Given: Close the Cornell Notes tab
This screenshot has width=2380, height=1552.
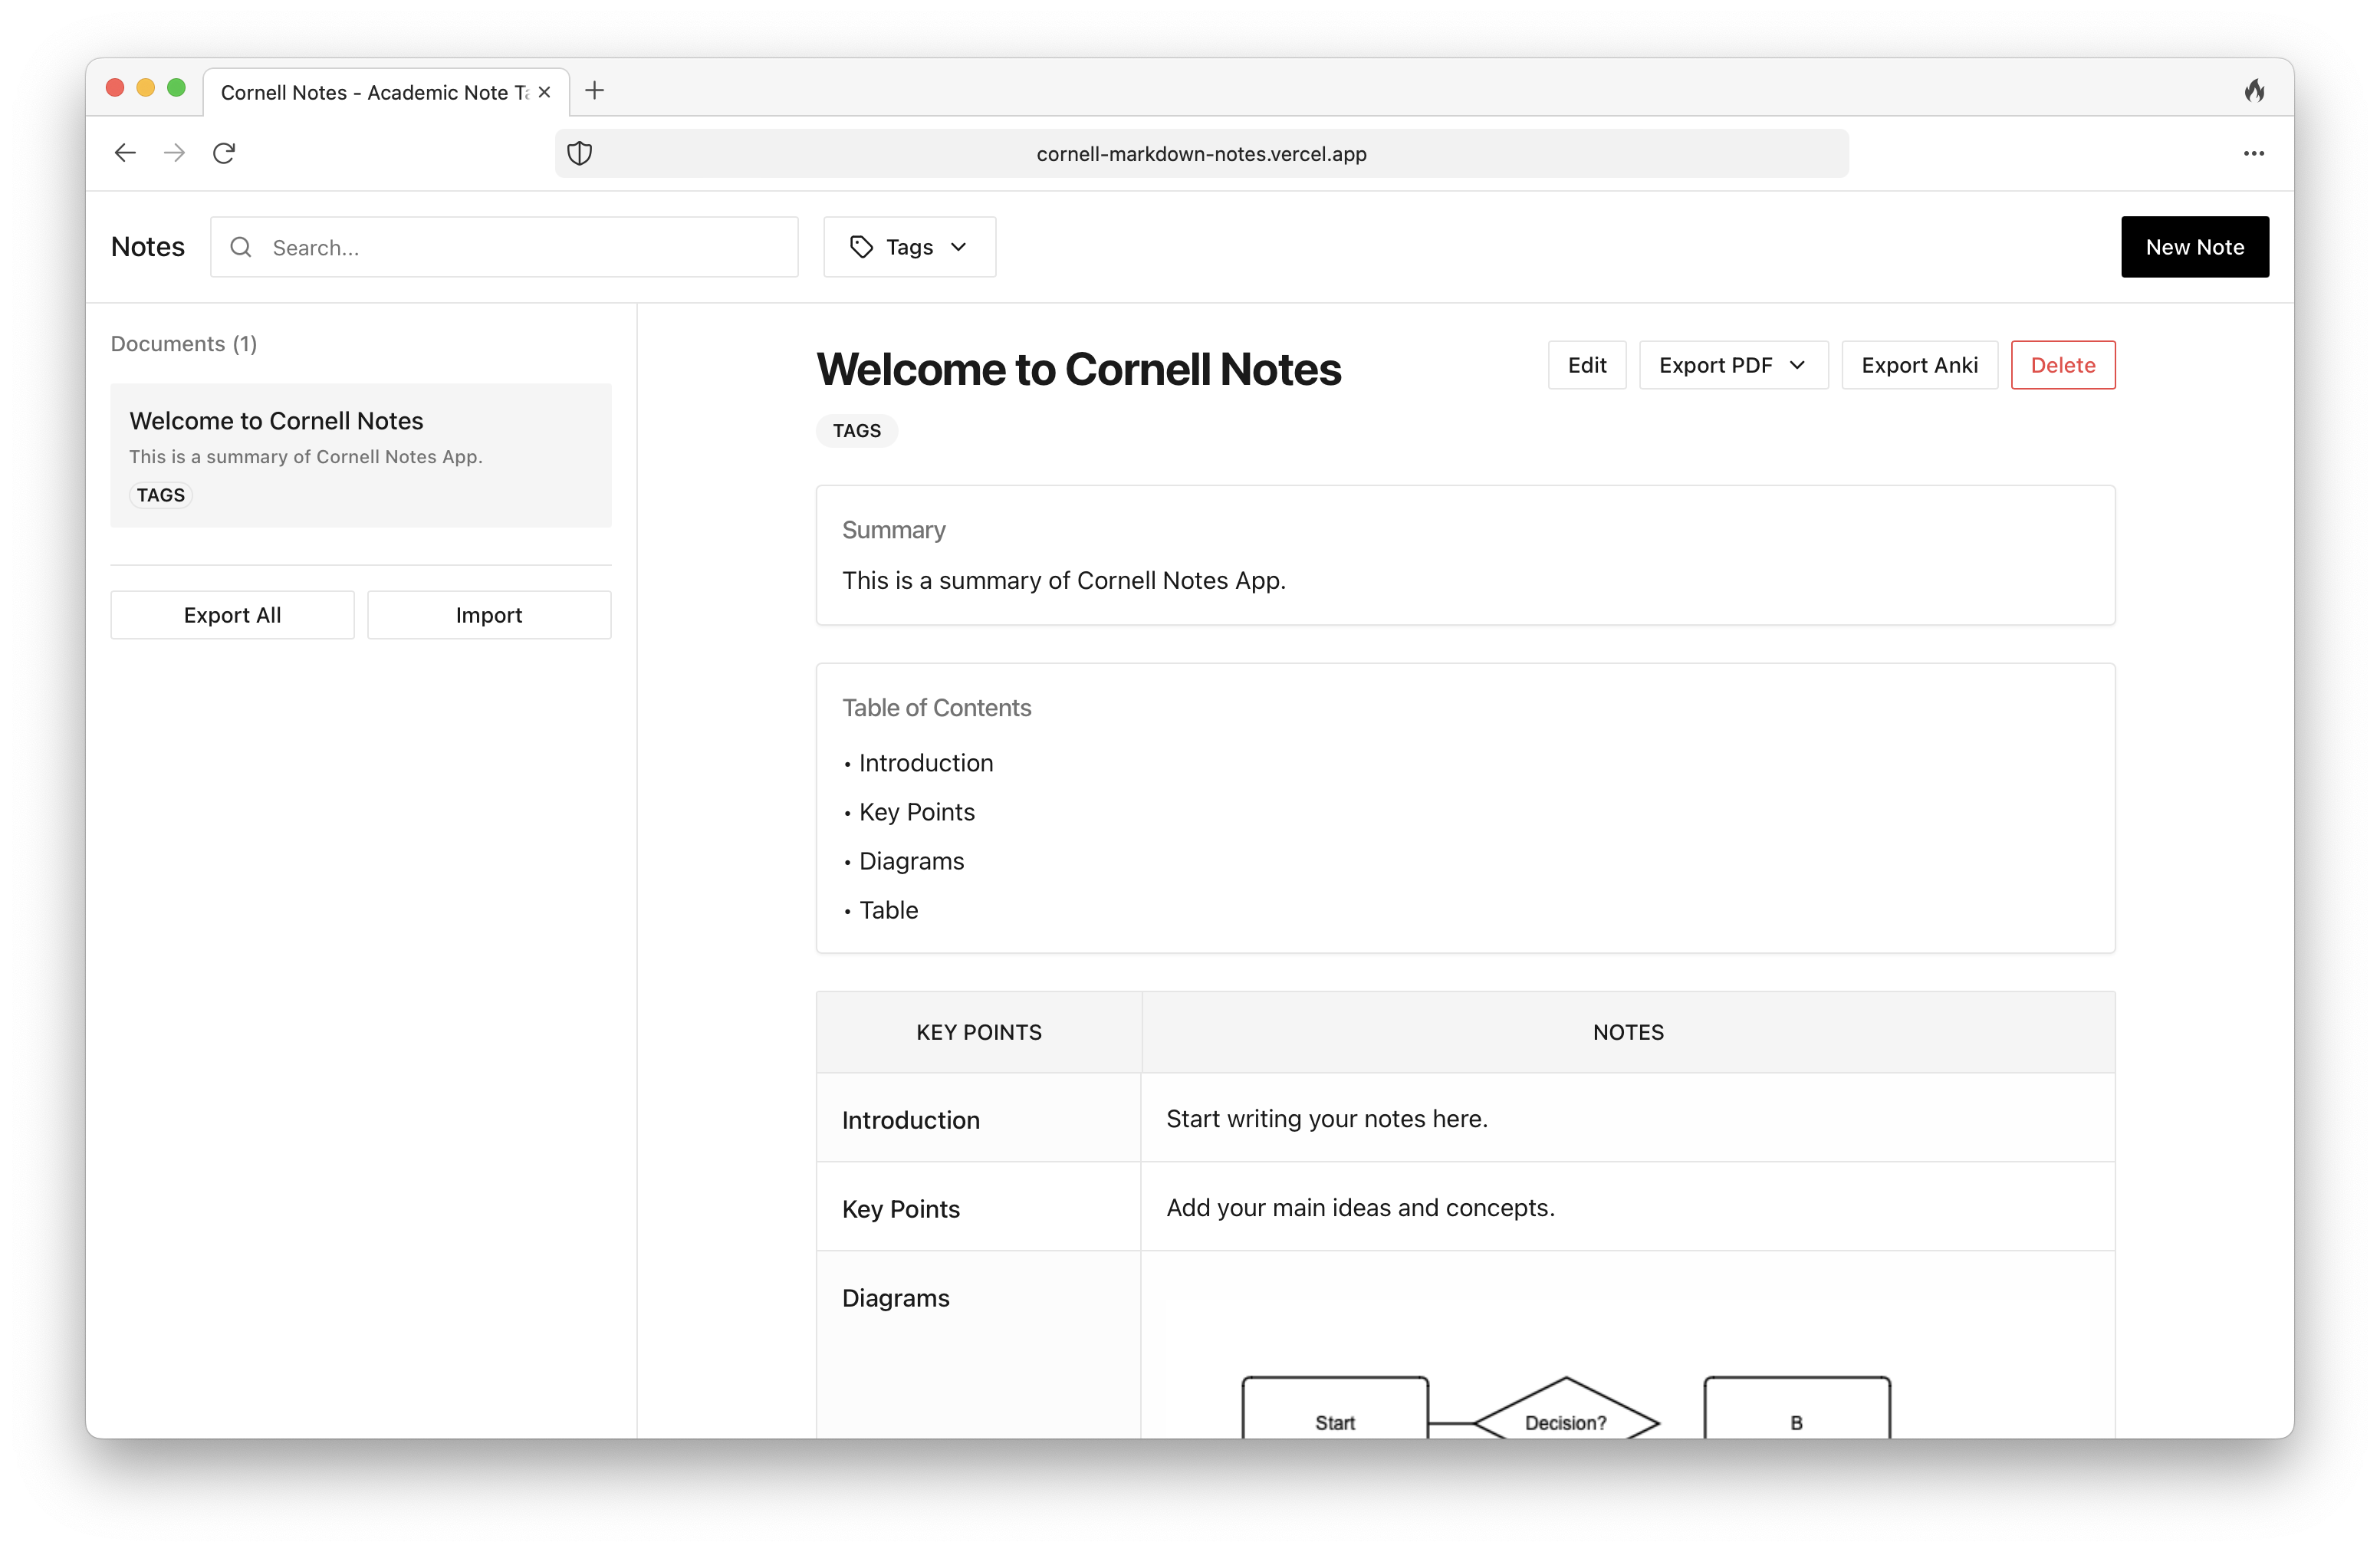Looking at the screenshot, I should (x=544, y=92).
